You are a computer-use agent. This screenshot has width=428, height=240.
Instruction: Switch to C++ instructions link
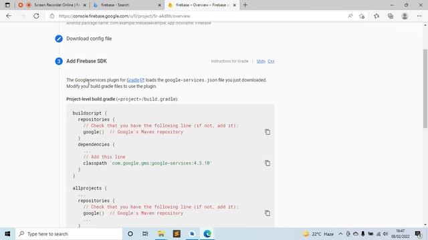tap(271, 61)
